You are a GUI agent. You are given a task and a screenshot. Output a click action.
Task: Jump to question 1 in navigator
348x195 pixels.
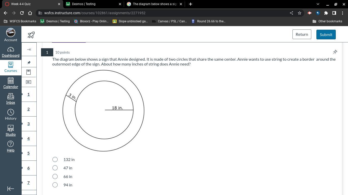29,94
